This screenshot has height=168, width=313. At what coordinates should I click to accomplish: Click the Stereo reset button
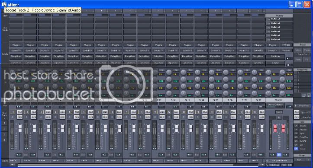tap(307, 50)
